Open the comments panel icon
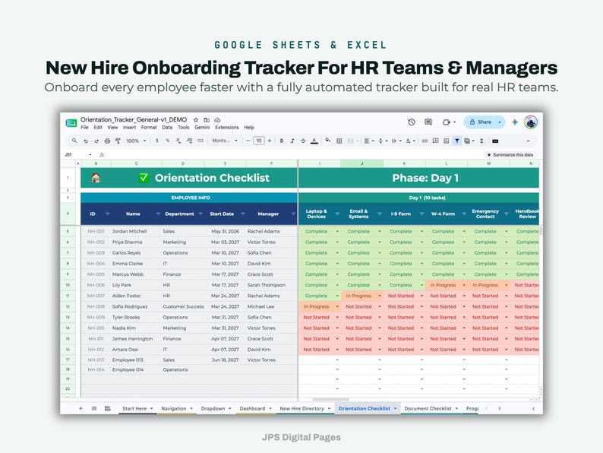Screen dimensions: 603x453 428,122
